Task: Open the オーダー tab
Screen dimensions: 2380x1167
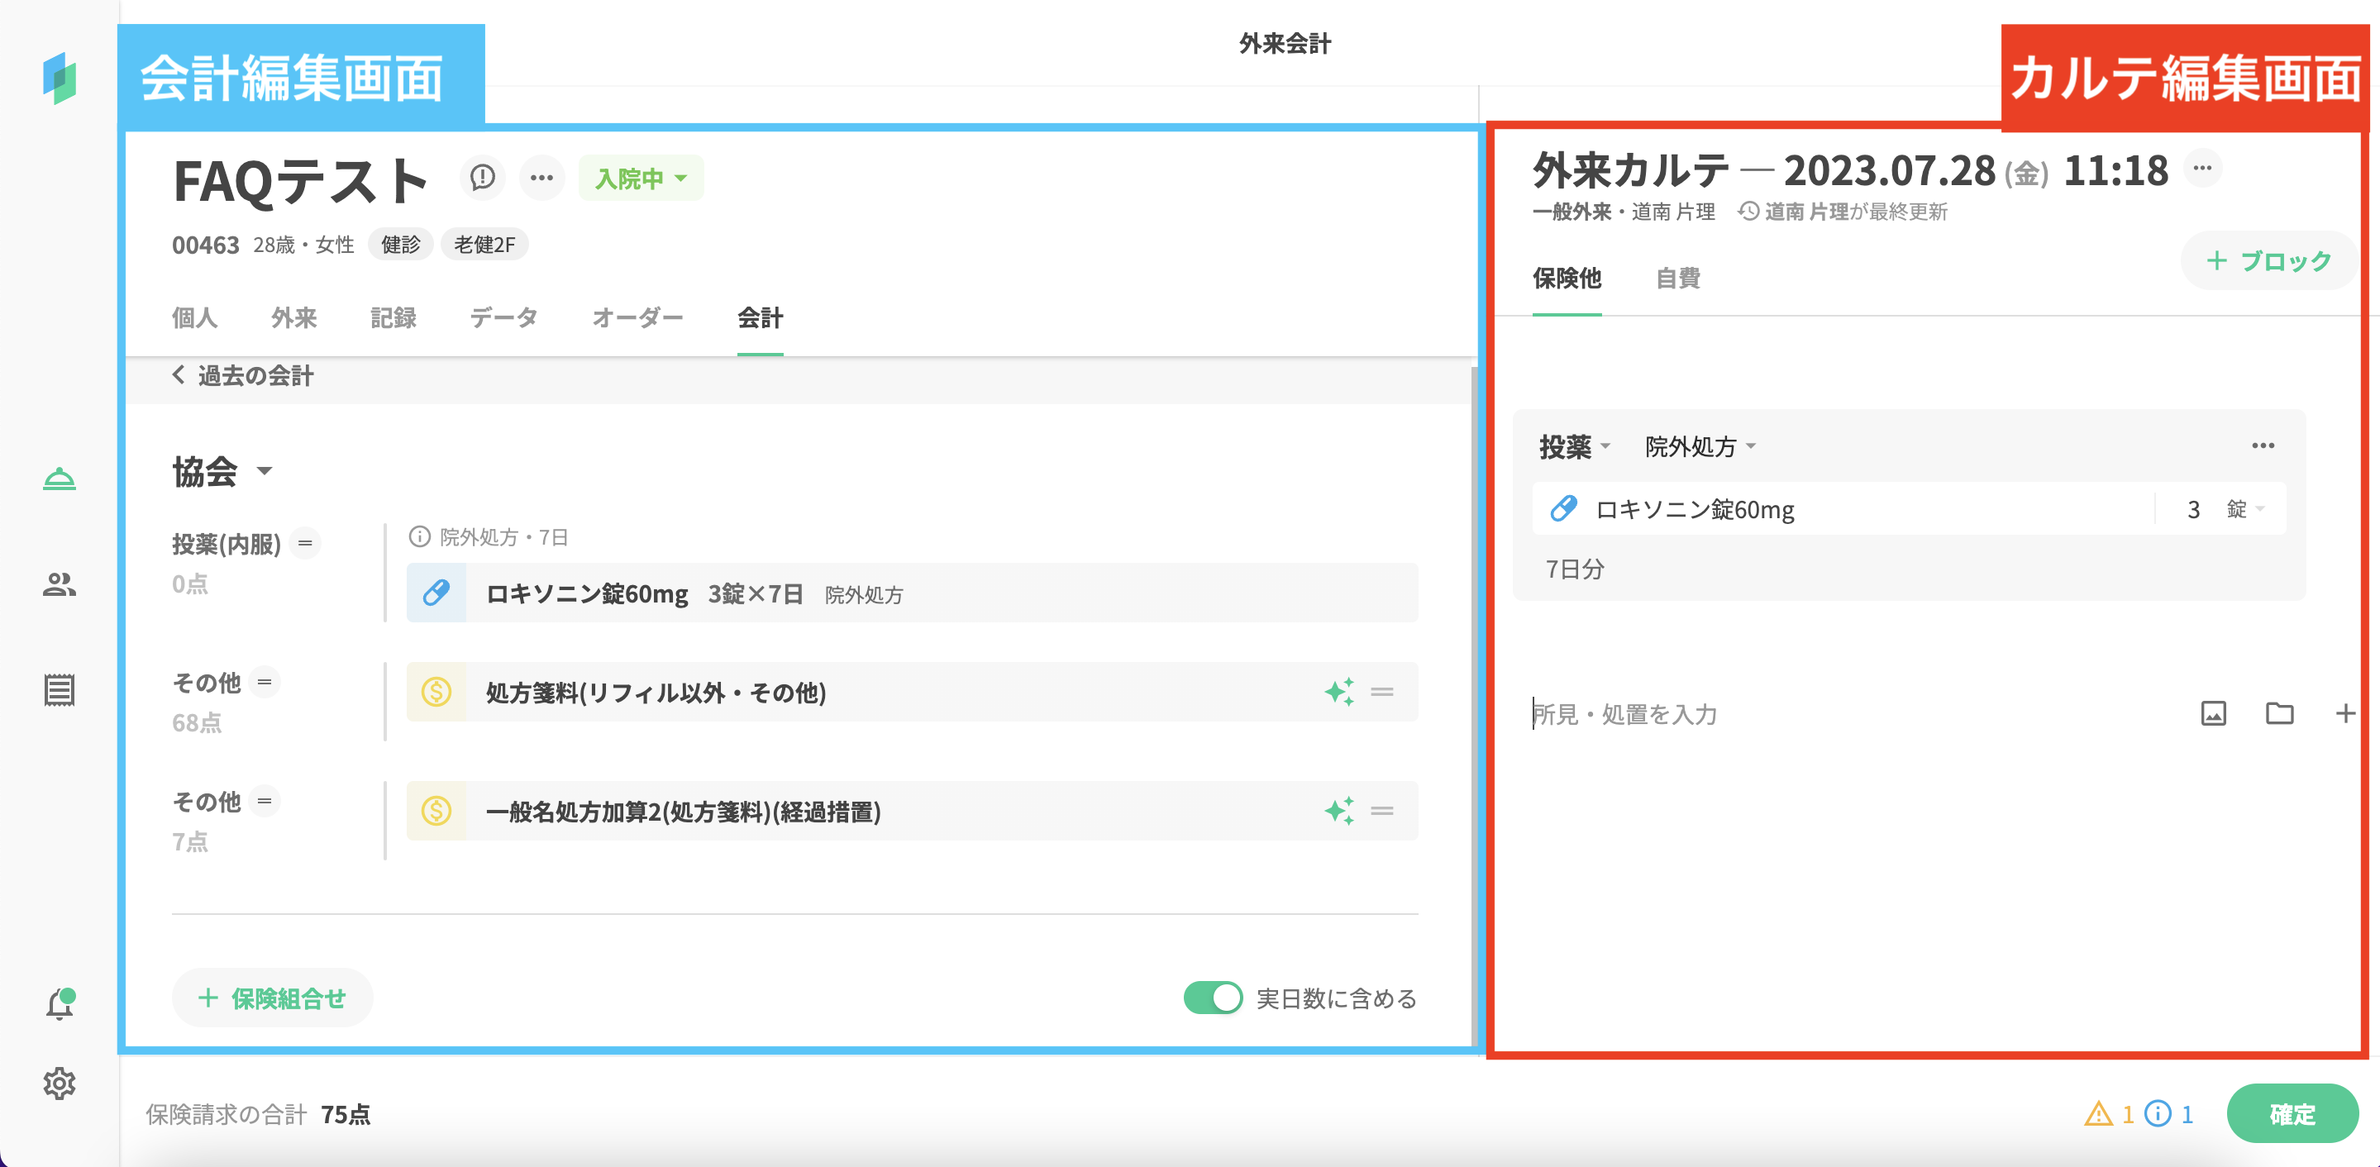Action: pos(637,318)
